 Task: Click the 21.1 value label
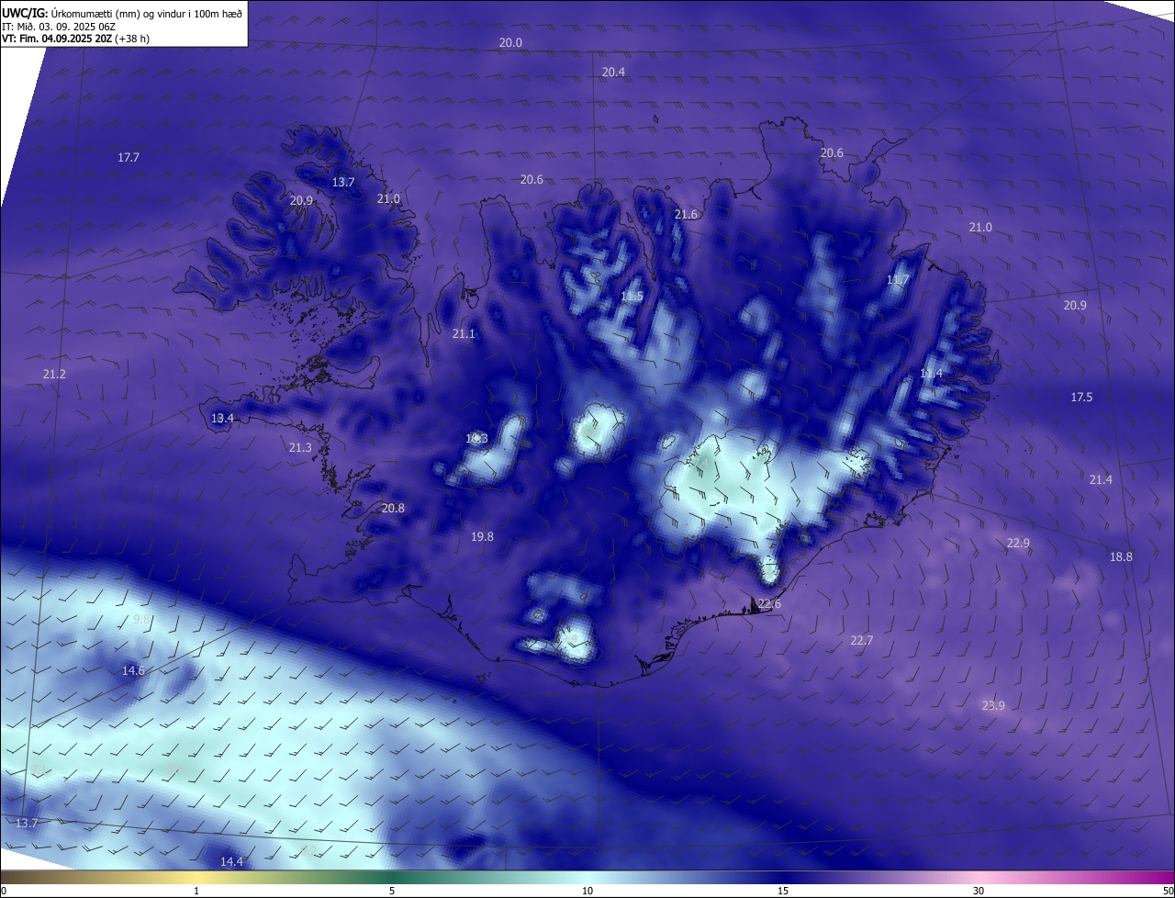coord(464,334)
